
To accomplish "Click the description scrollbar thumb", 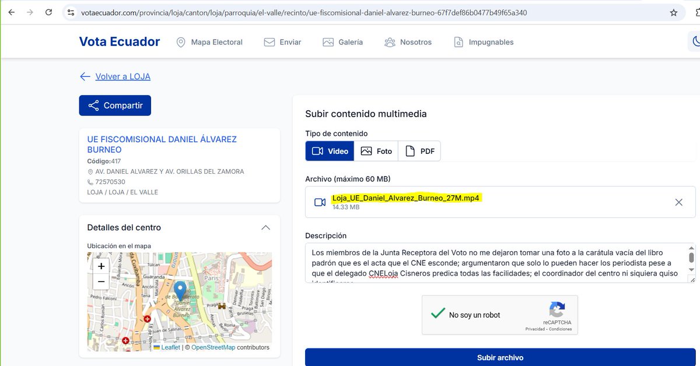I will pos(691,258).
